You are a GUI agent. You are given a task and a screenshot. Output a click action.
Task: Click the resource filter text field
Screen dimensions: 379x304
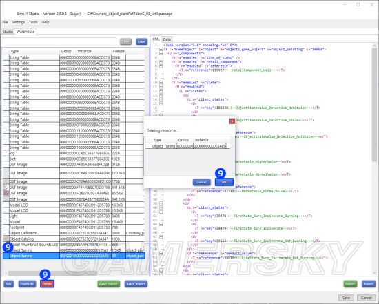click(x=59, y=41)
